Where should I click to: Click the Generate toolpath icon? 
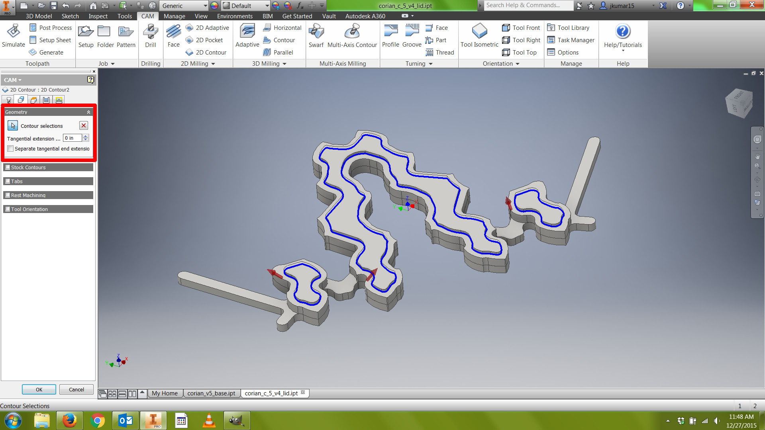coord(46,53)
